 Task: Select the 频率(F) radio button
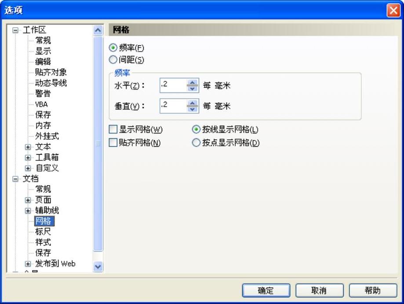click(x=113, y=48)
